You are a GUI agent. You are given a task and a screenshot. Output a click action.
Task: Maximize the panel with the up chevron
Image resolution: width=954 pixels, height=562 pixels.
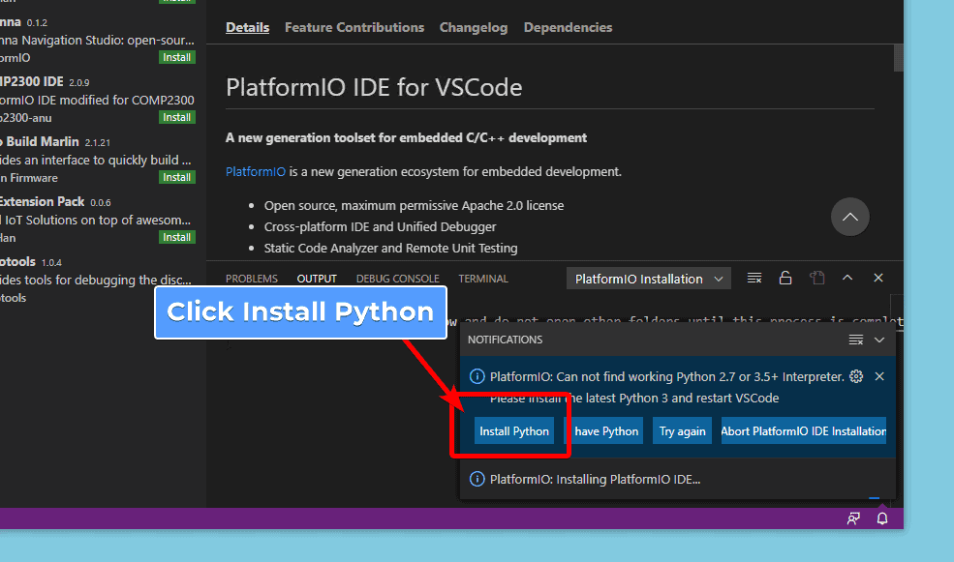point(846,278)
